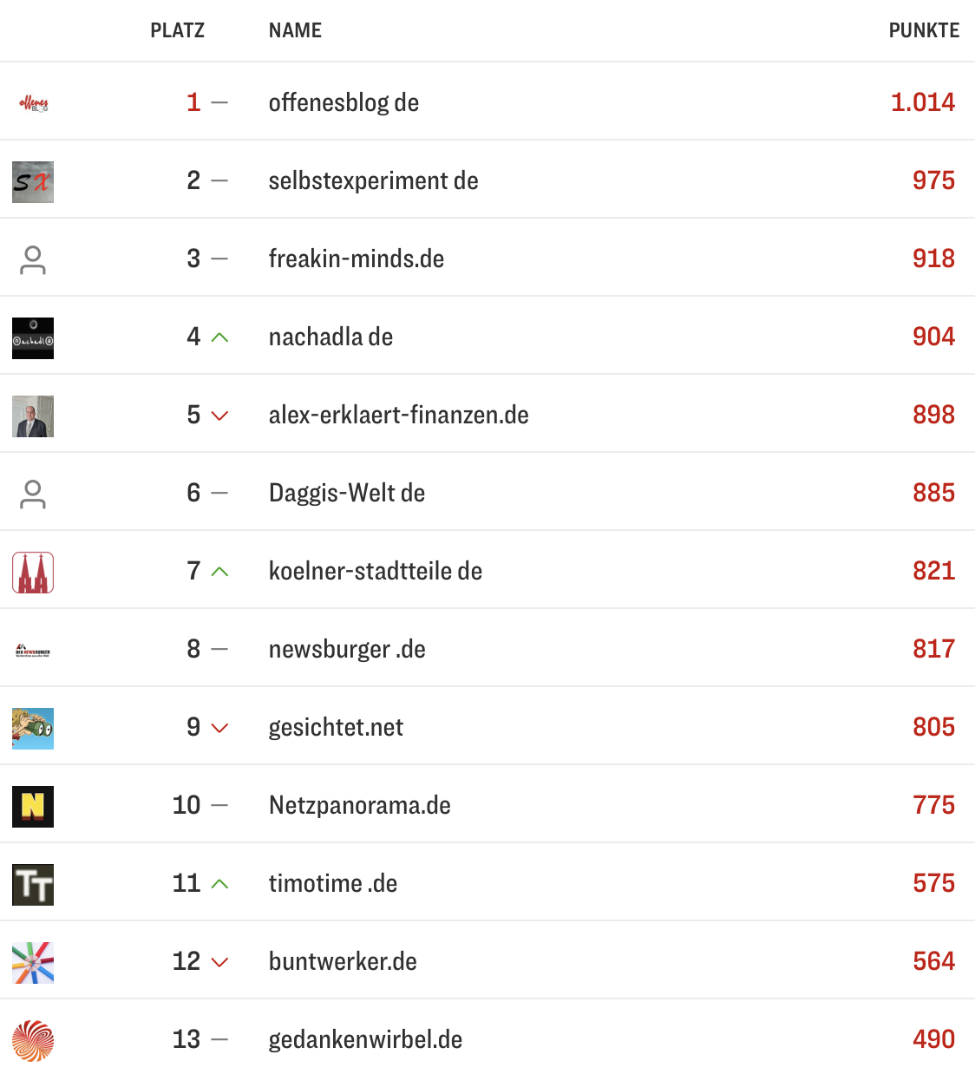Screen dimensions: 975x1074
Task: Click the green up arrow next to timotime.de
Action: [219, 884]
